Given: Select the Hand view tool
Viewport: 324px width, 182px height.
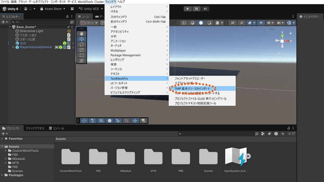Looking at the screenshot, I should coord(82,33).
